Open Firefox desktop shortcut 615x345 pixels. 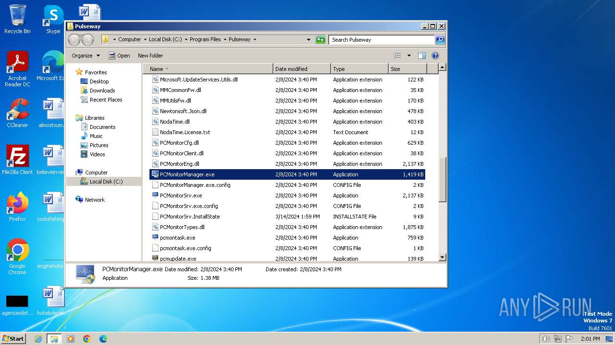17,207
